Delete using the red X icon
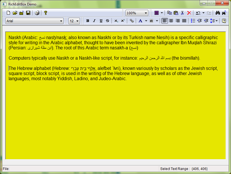This screenshot has height=174, width=231. point(189,13)
